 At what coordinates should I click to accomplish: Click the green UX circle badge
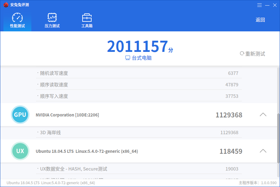pos(20,151)
